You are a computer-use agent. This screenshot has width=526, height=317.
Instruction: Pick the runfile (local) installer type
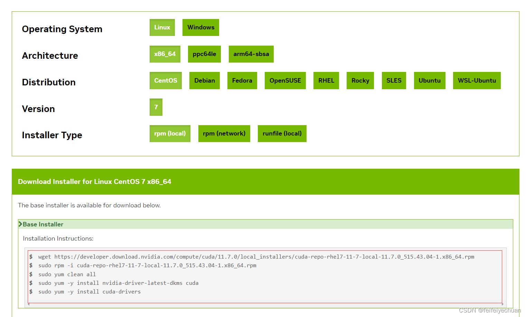pos(282,133)
